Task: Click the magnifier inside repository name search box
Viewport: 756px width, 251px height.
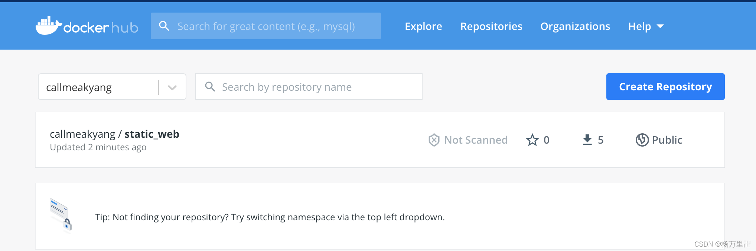Action: 210,86
